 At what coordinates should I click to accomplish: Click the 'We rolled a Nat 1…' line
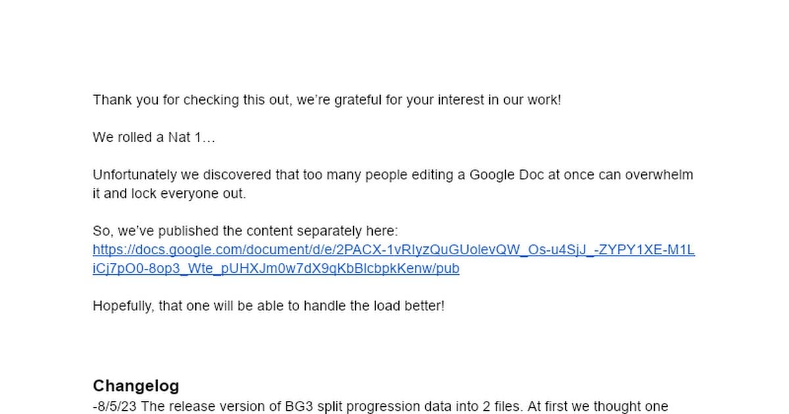(x=154, y=138)
